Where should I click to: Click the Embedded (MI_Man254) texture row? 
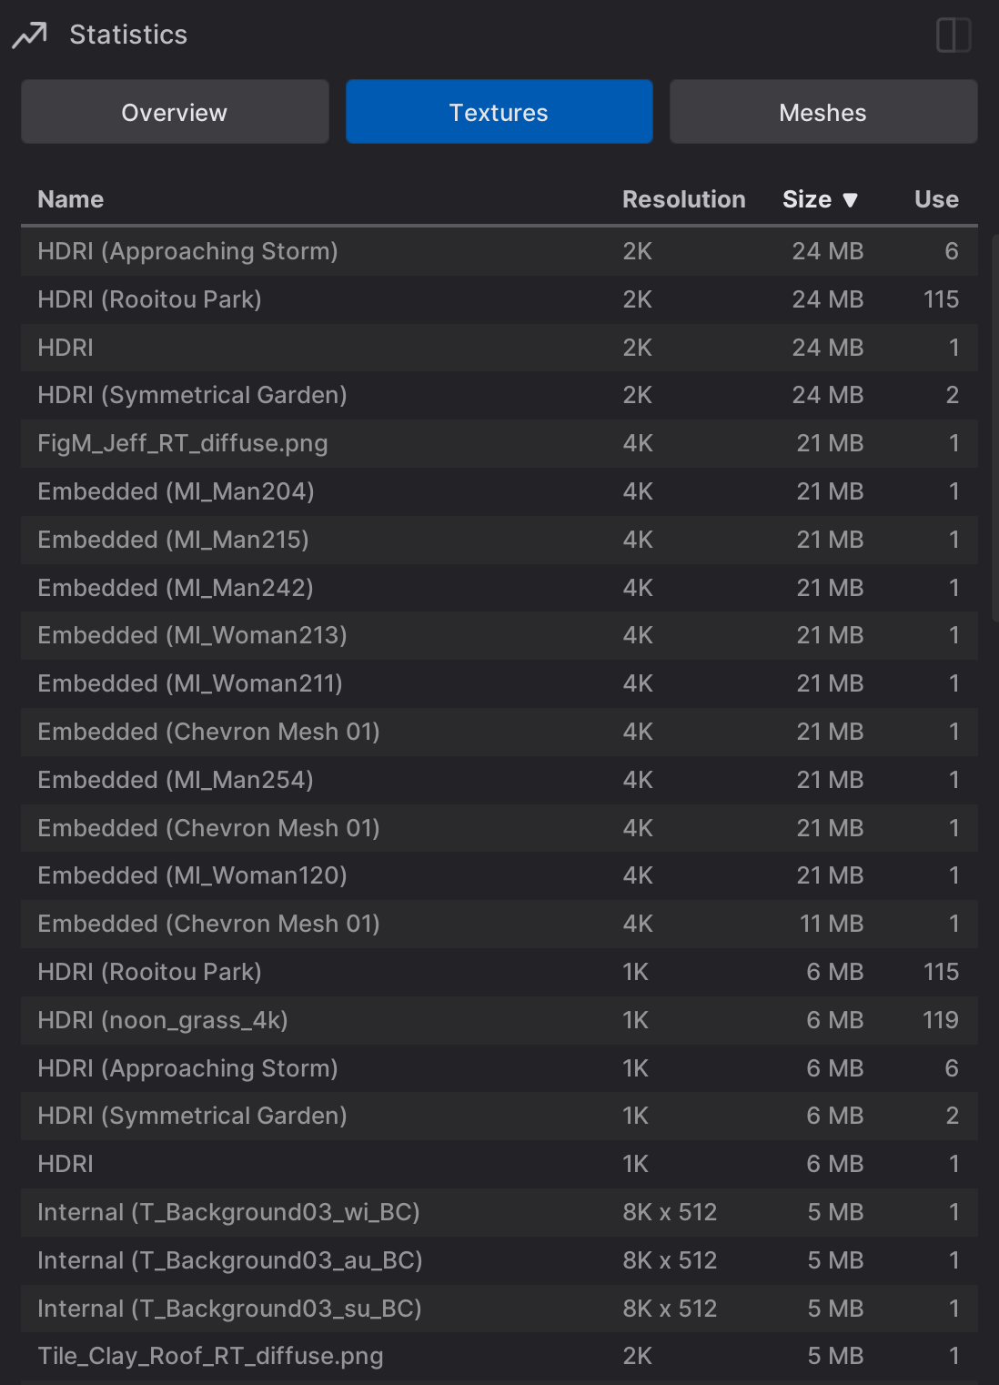coord(176,780)
